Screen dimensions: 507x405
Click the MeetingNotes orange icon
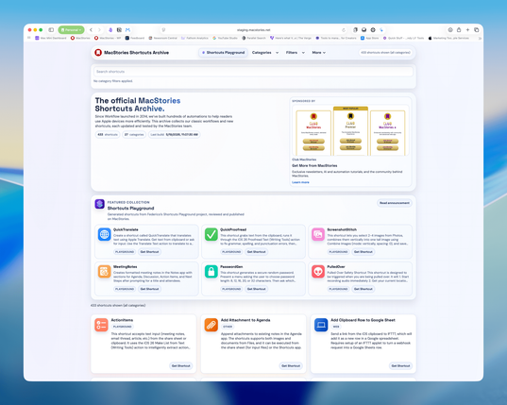pos(104,272)
